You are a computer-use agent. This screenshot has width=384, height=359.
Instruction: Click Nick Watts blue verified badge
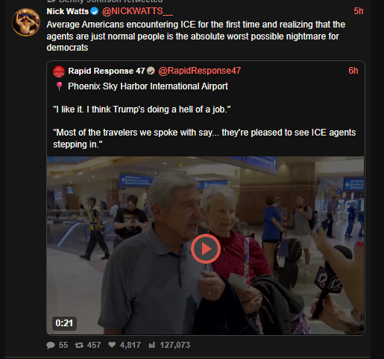(95, 11)
